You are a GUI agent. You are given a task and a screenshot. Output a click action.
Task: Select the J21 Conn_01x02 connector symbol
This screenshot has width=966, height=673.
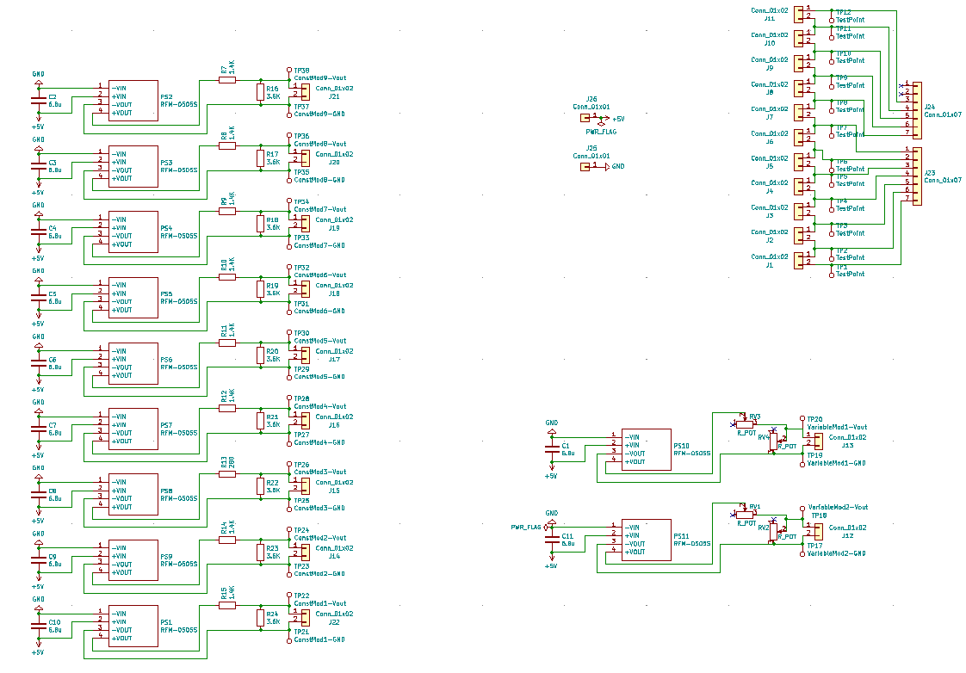pyautogui.click(x=306, y=92)
